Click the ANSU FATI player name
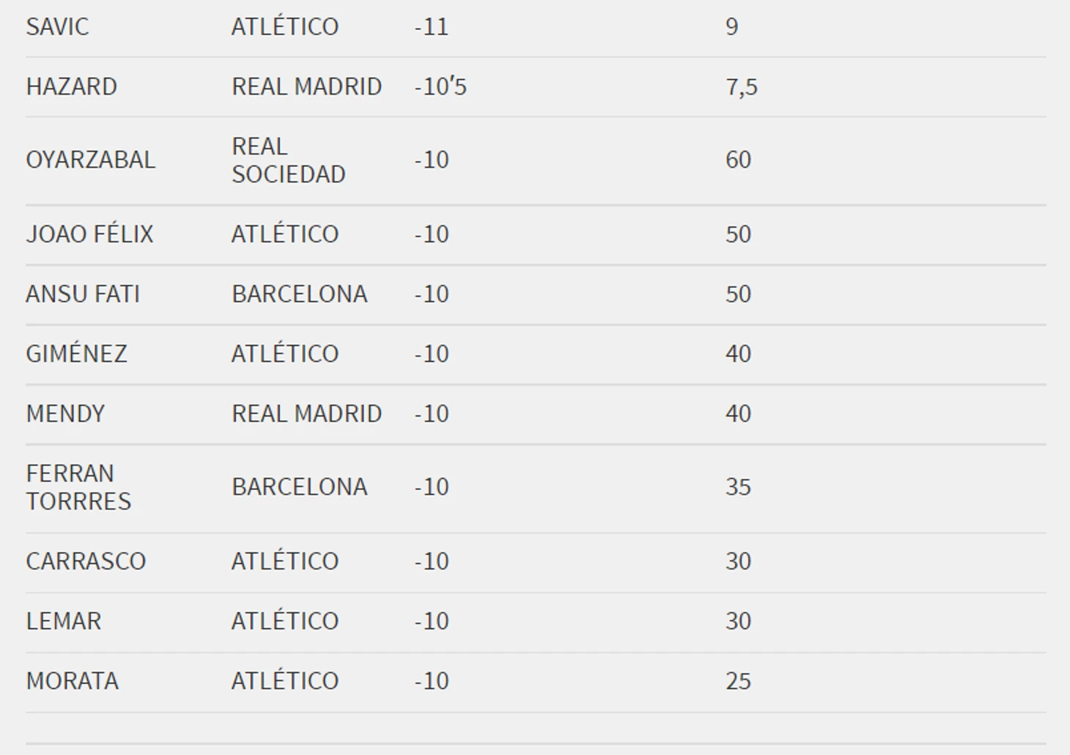Screen dimensions: 1070x755 pos(82,294)
